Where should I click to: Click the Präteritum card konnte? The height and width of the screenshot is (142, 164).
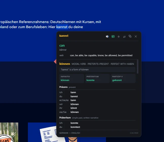[97, 78]
